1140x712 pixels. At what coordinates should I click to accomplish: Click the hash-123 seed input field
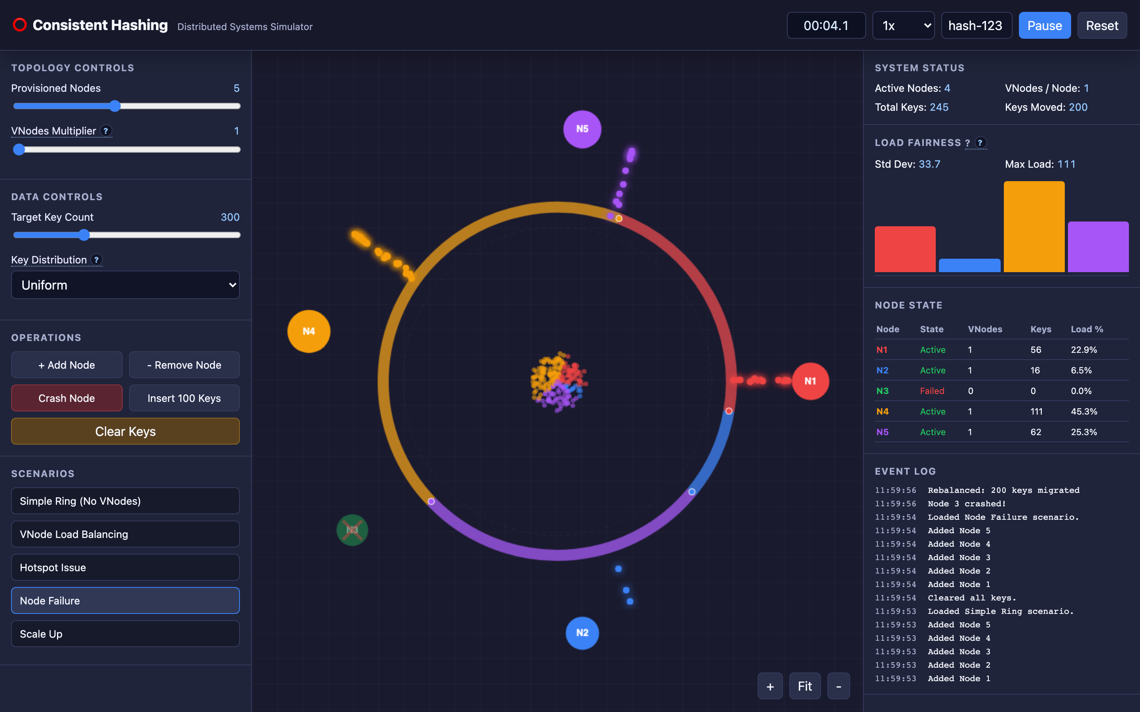click(977, 25)
